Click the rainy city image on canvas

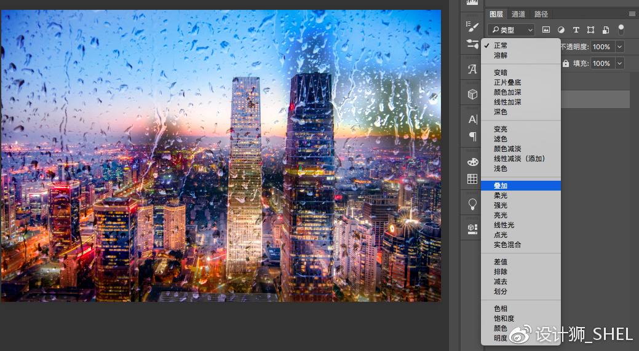[221, 156]
